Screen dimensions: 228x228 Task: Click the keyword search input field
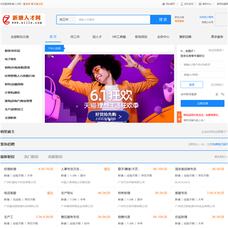pyautogui.click(x=113, y=20)
